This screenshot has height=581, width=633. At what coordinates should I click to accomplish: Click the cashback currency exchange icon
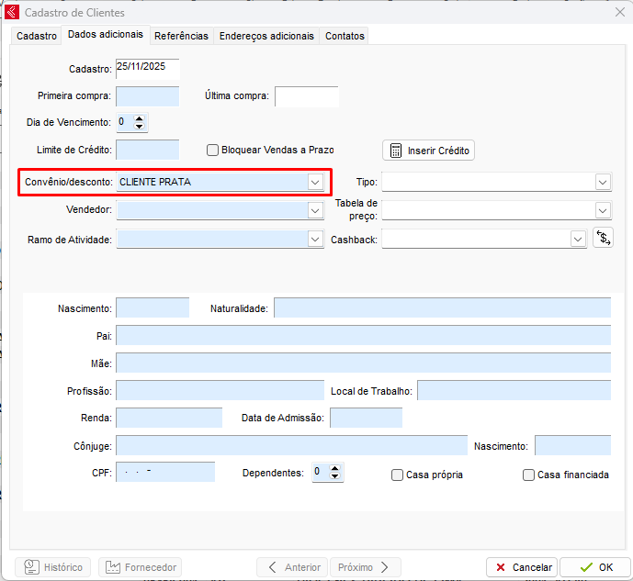coord(603,239)
